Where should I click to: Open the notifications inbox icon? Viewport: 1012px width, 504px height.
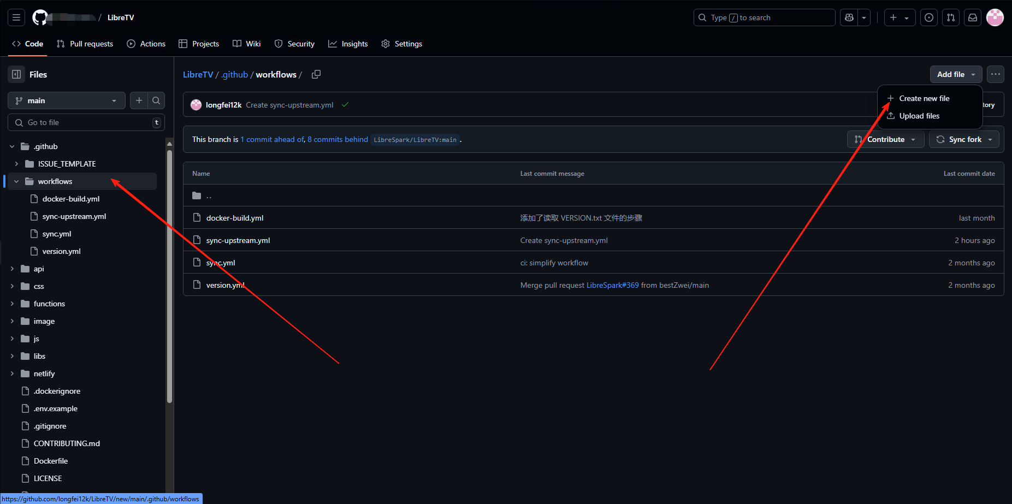pyautogui.click(x=973, y=17)
